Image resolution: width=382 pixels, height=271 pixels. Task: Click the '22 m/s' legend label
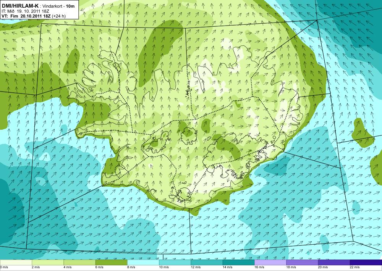(x=355, y=267)
